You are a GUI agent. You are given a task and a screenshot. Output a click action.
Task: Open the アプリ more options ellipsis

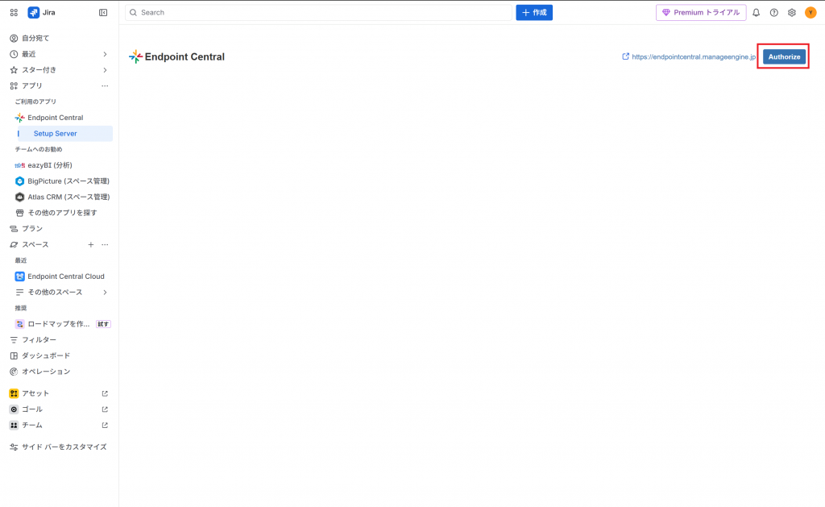coord(106,85)
